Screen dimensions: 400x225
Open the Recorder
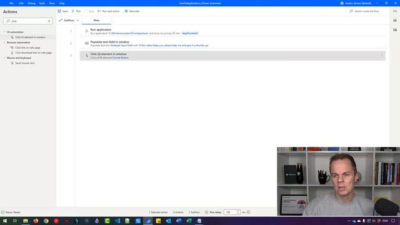click(x=132, y=11)
